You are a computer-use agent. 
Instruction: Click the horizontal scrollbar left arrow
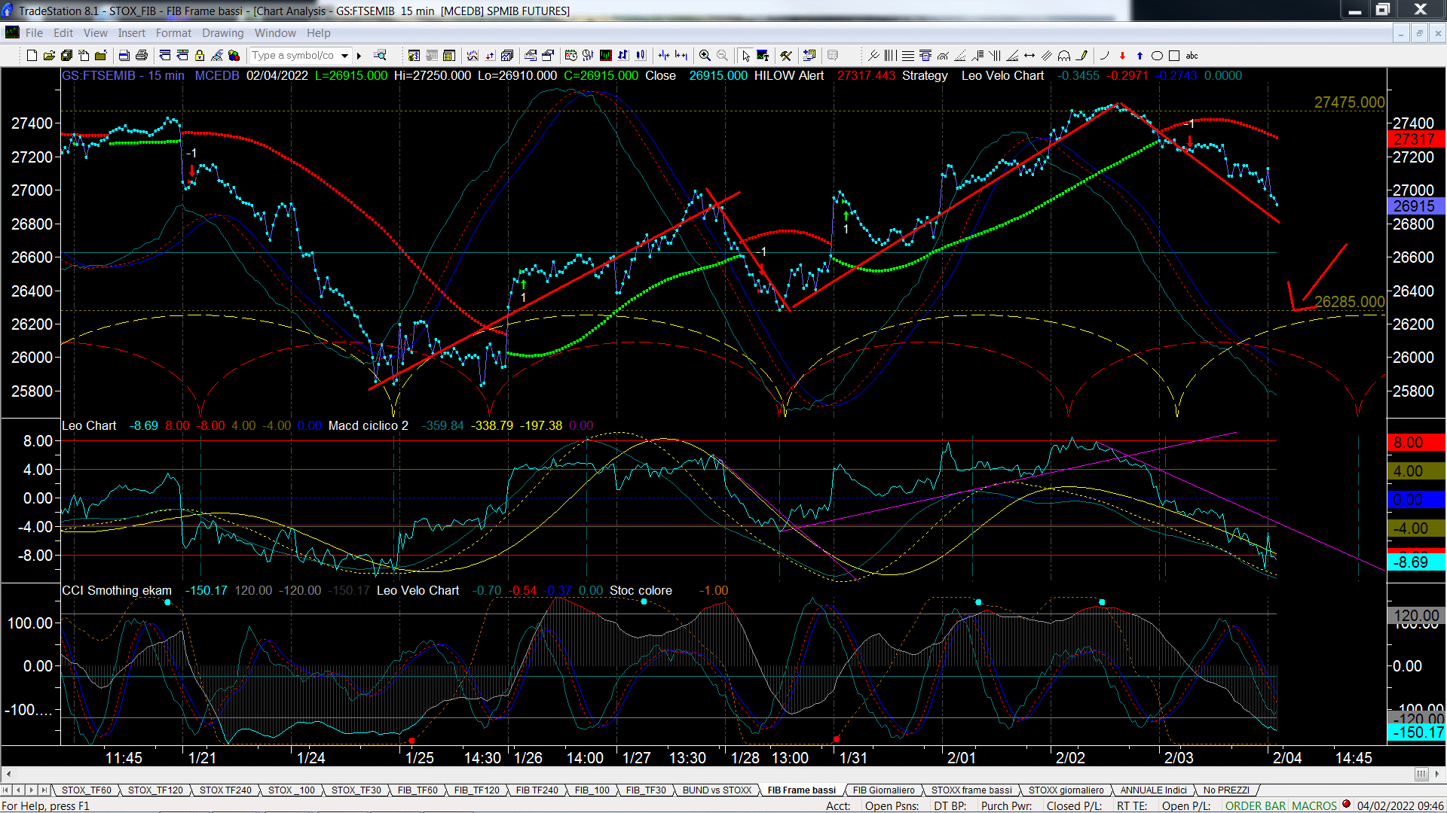click(8, 774)
